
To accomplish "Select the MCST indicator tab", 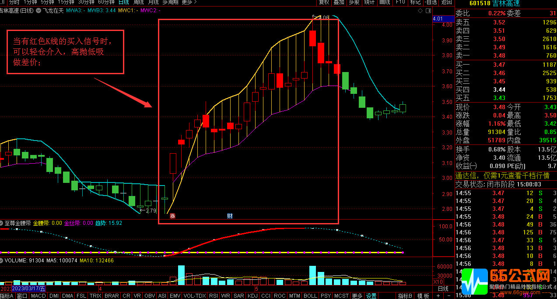I will pyautogui.click(x=342, y=296).
